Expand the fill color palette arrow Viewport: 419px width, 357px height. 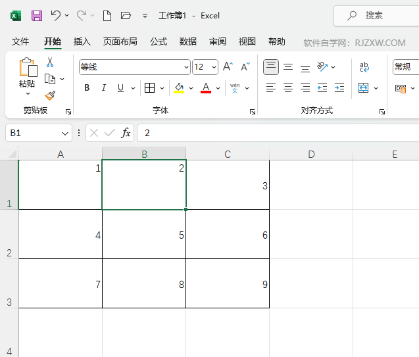point(191,88)
